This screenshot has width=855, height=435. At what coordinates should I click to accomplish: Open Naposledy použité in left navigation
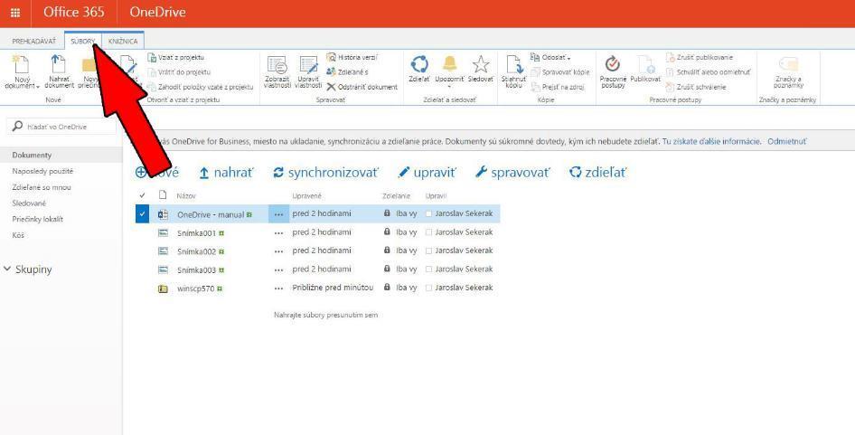point(42,172)
